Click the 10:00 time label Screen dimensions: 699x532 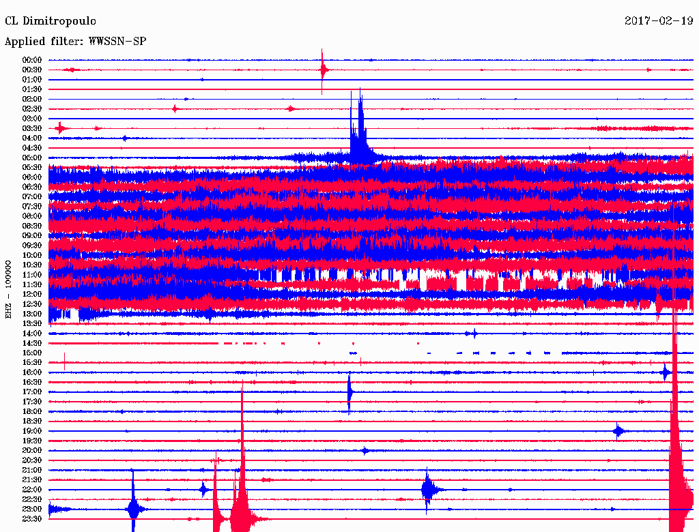(32, 255)
